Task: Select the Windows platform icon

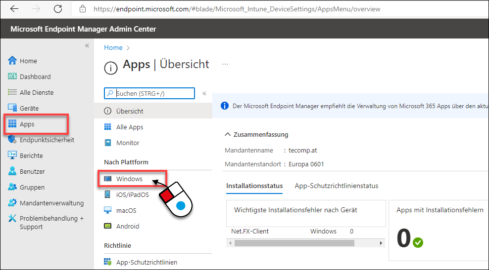Action: click(x=107, y=179)
